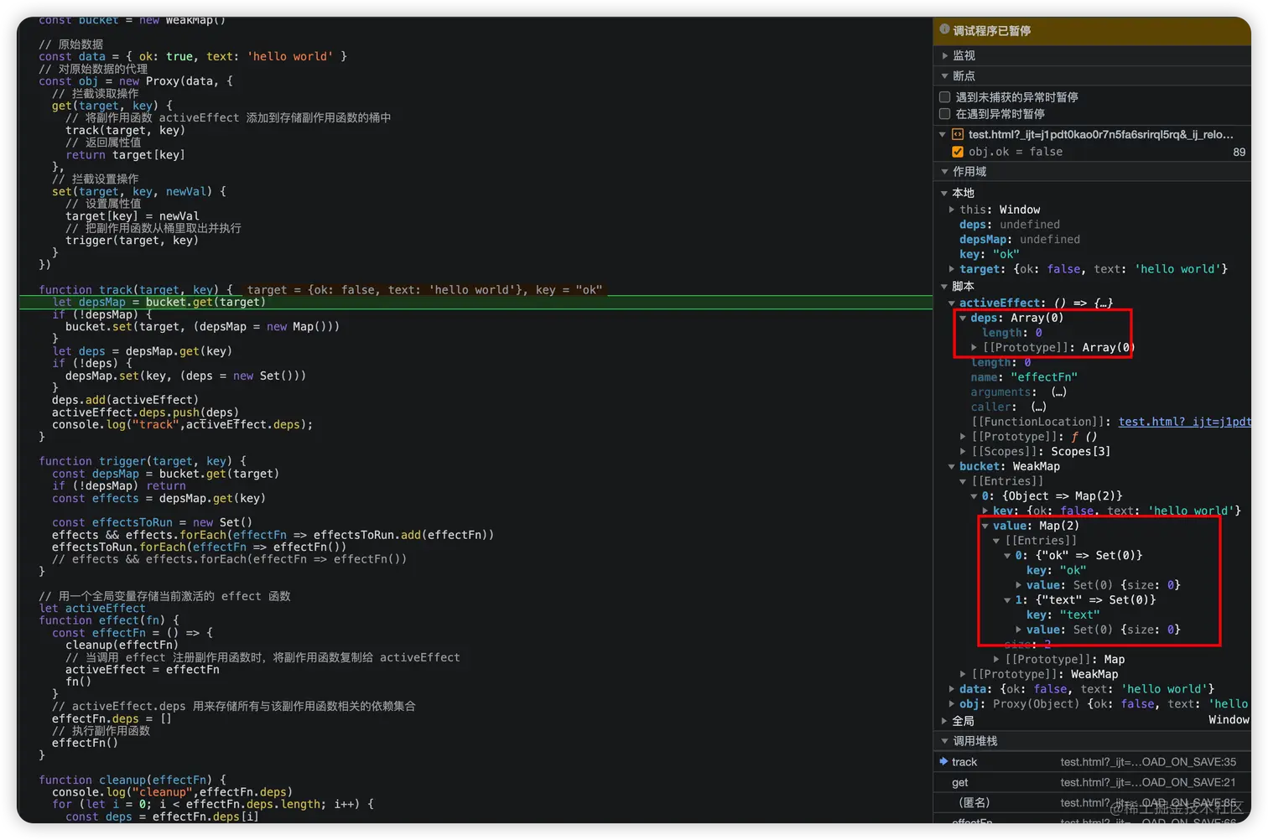The width and height of the screenshot is (1268, 840).
Task: Collapse the 作用域 section
Action: 945,171
